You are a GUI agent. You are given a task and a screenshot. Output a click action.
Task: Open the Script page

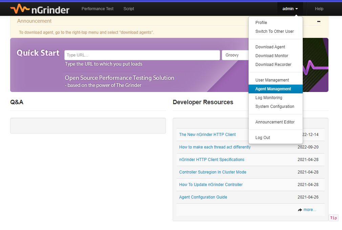tap(129, 9)
